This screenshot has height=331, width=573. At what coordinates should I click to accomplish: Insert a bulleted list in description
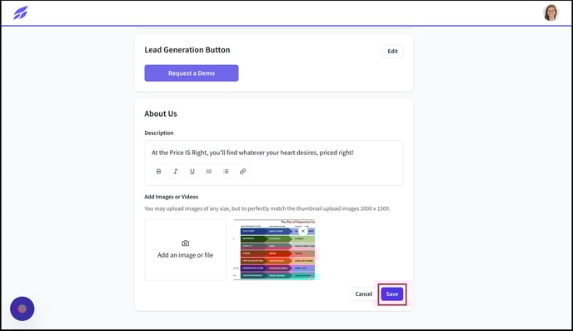click(226, 171)
